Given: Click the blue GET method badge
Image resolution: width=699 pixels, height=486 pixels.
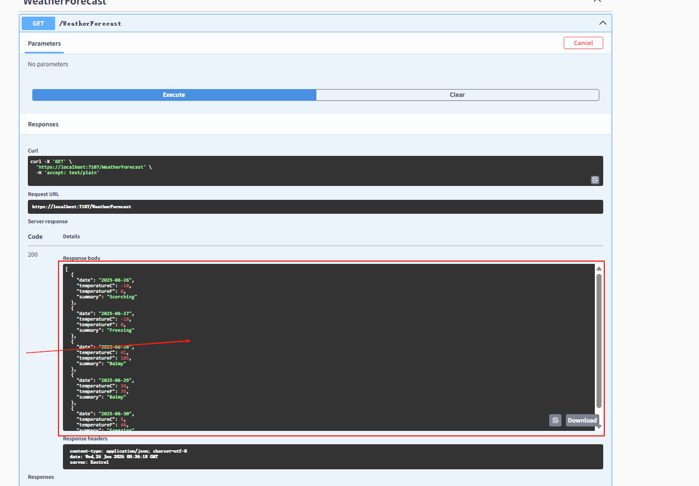Looking at the screenshot, I should coord(38,23).
